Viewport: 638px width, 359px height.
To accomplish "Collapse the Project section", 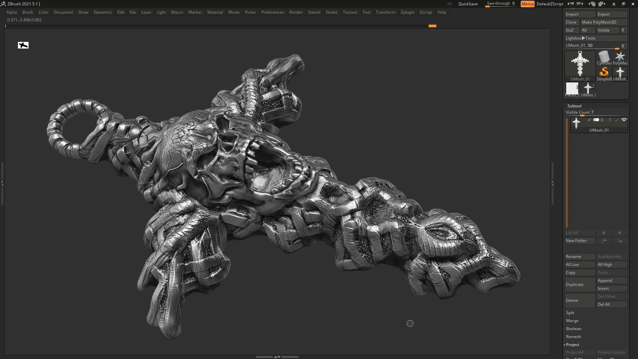I will [573, 345].
